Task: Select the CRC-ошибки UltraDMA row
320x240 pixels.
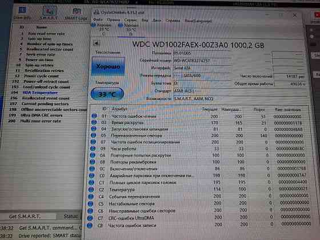Action: coord(199,218)
